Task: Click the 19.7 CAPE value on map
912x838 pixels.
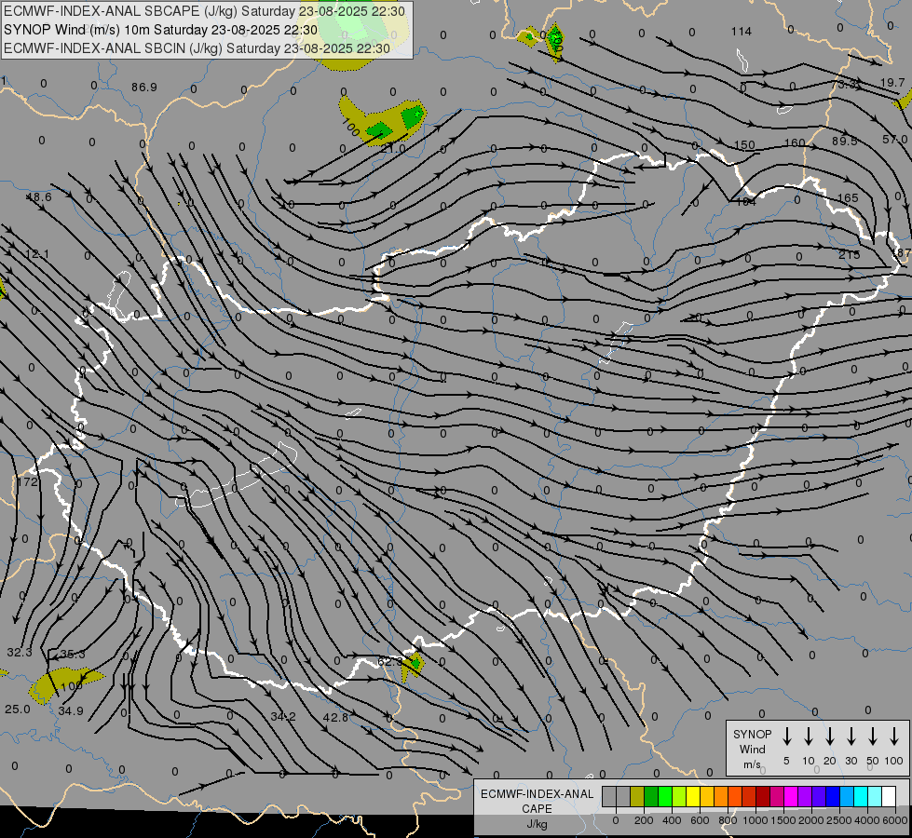Action: point(892,83)
